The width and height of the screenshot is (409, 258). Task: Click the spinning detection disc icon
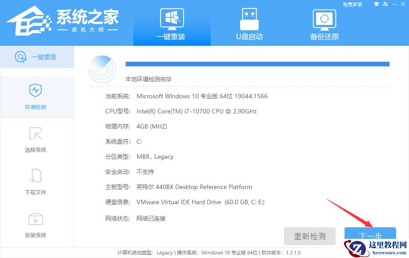coord(102,69)
